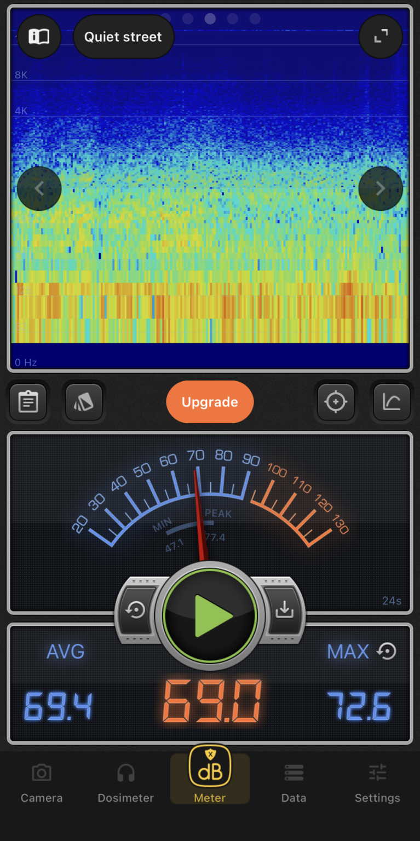Open the Settings tab
Screen dimensions: 420x841
tap(377, 783)
